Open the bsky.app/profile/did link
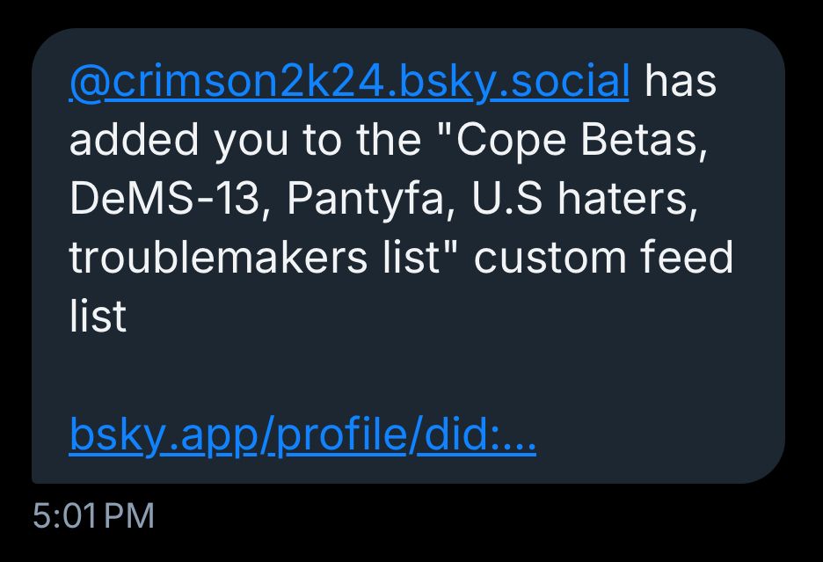823x562 pixels. point(302,434)
